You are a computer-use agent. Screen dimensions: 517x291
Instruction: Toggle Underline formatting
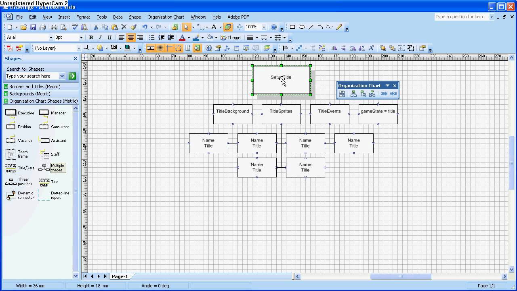click(x=109, y=38)
